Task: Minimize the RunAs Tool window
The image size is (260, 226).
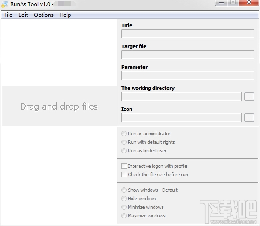Action: tap(221, 3)
